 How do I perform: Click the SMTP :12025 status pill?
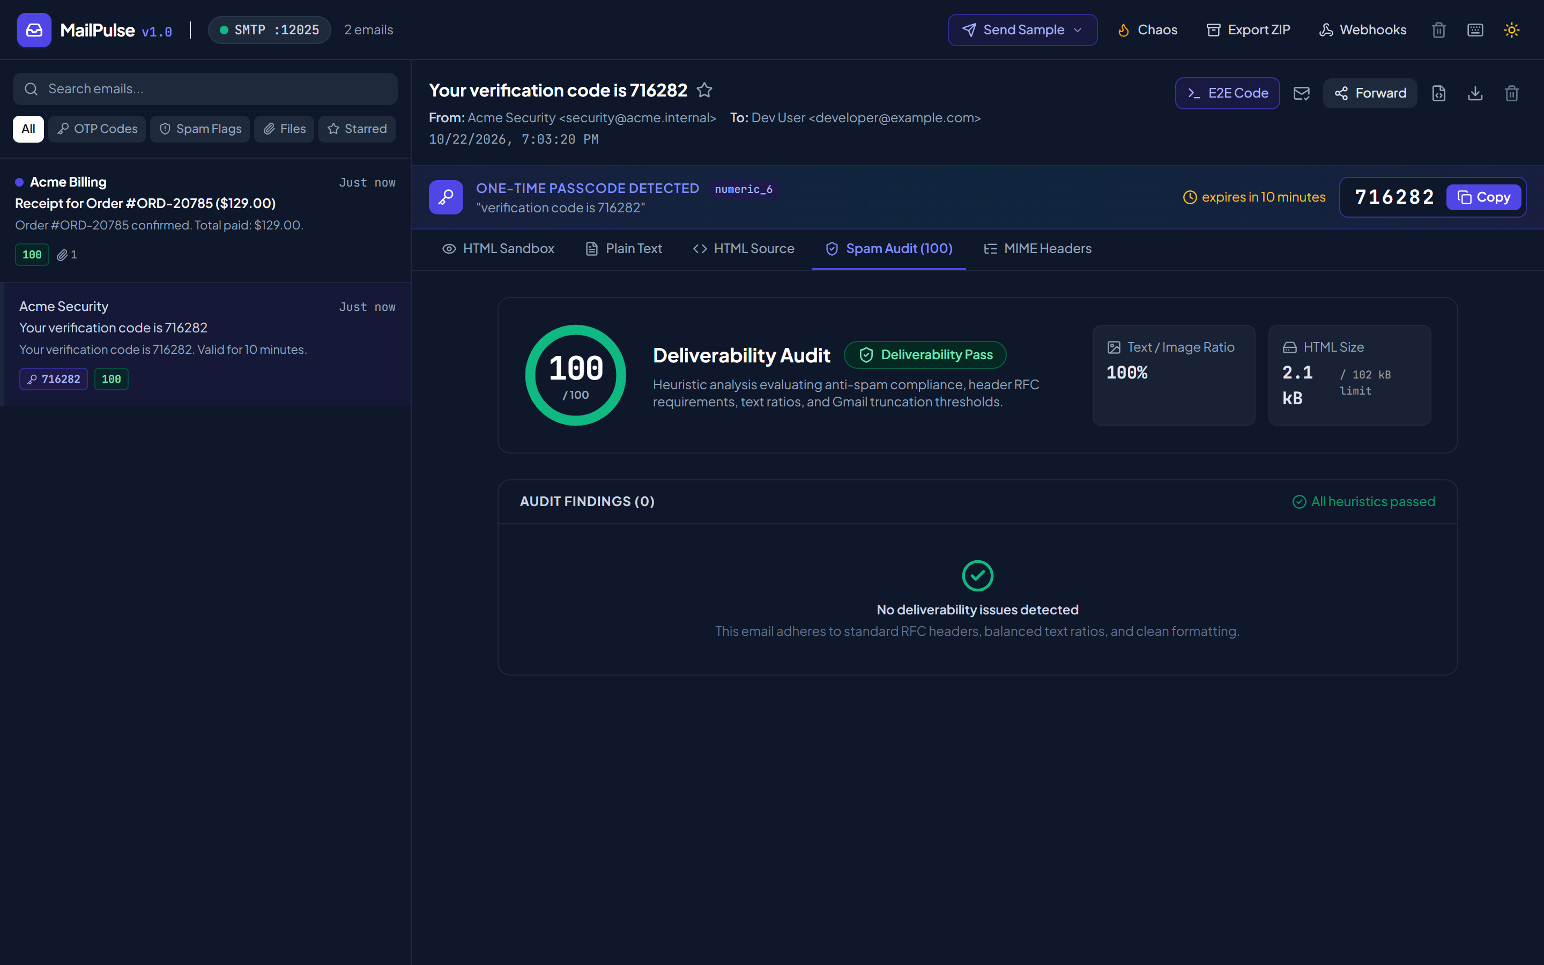pyautogui.click(x=269, y=30)
